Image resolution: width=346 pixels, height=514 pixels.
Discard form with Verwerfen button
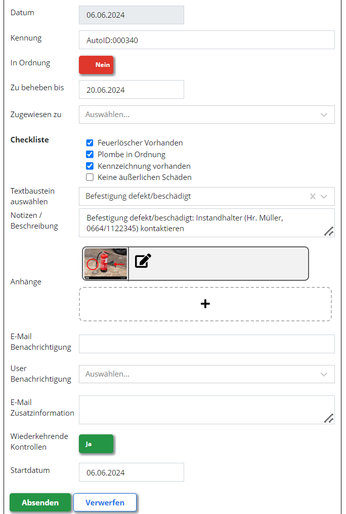point(105,502)
